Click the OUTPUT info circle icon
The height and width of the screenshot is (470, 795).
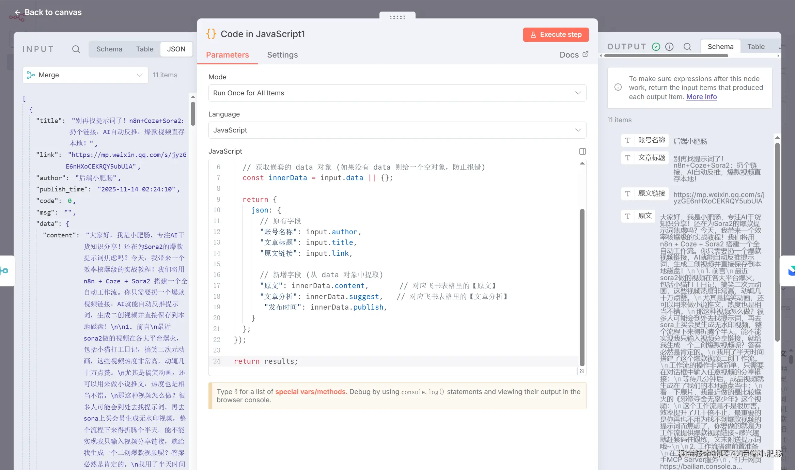(669, 47)
